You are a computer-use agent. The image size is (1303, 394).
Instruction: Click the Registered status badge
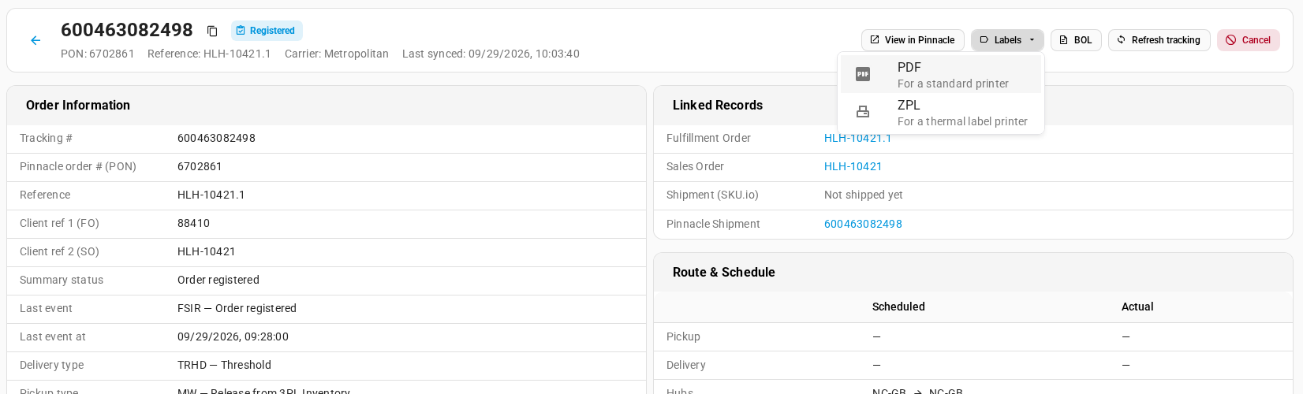pyautogui.click(x=267, y=31)
